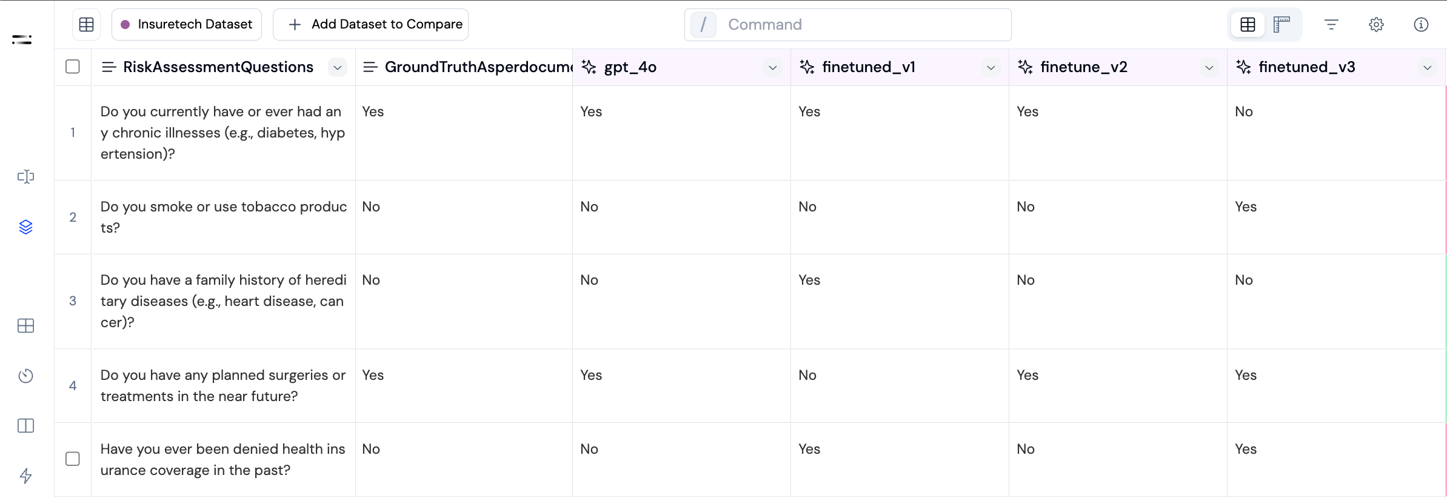Check the row checkbox for denied coverage question
The image size is (1447, 498).
(x=73, y=459)
